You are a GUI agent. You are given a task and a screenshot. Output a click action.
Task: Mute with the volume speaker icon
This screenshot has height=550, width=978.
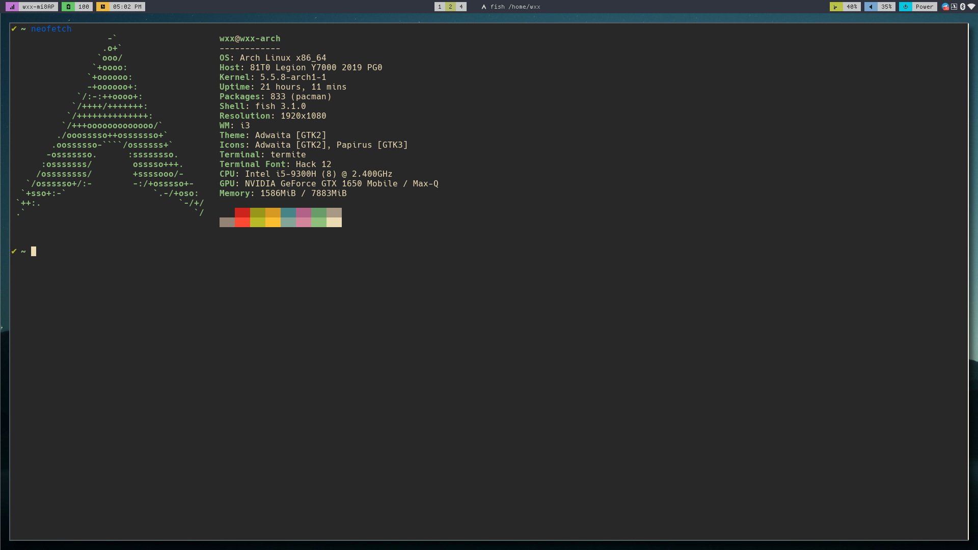click(x=871, y=7)
